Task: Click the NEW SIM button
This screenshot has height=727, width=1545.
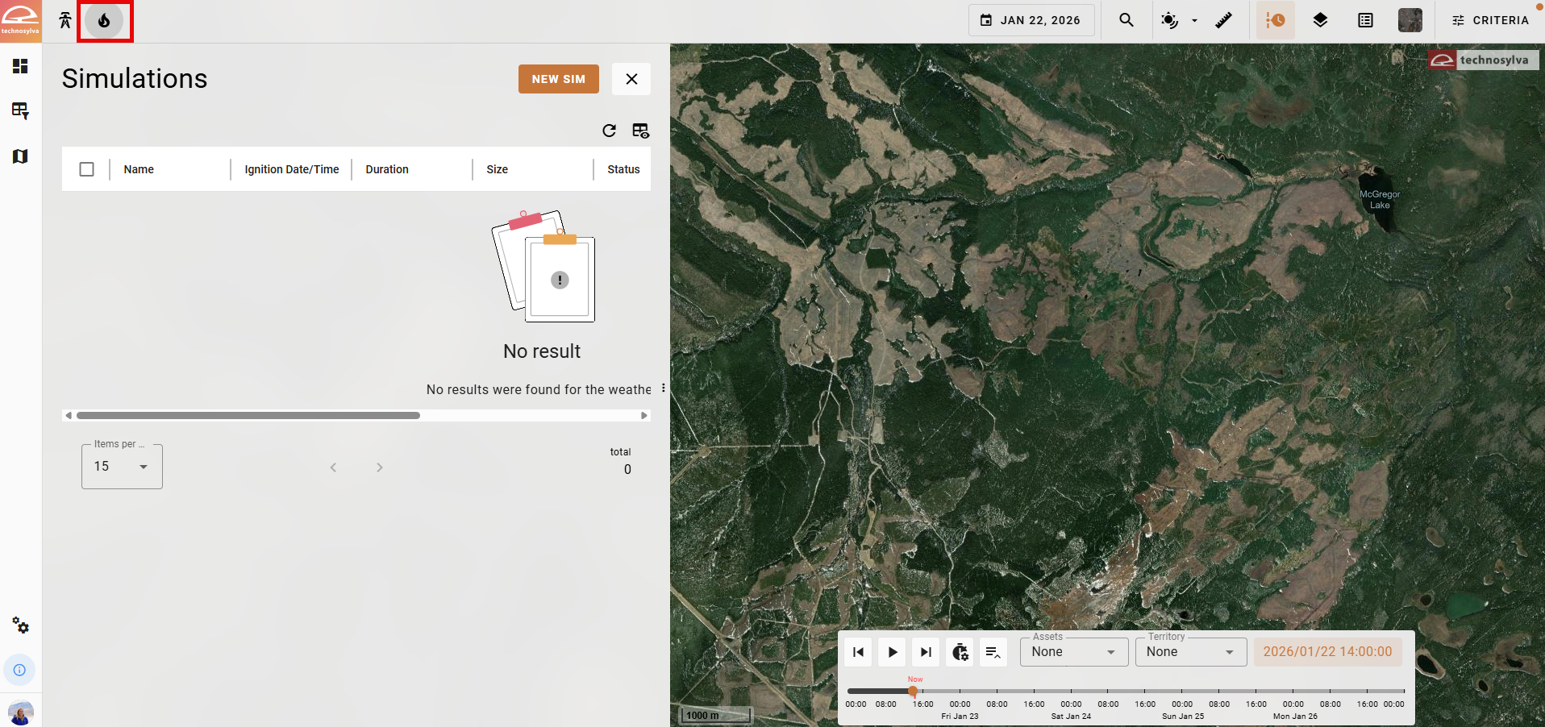Action: tap(558, 79)
